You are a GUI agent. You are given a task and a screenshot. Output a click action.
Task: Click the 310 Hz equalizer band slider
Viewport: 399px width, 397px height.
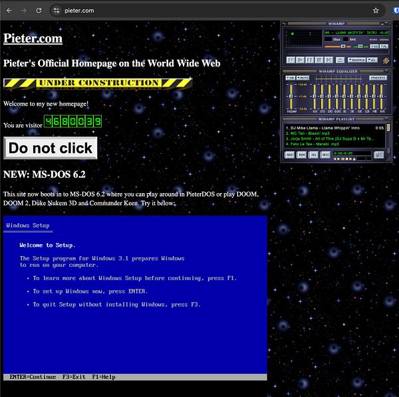click(330, 96)
